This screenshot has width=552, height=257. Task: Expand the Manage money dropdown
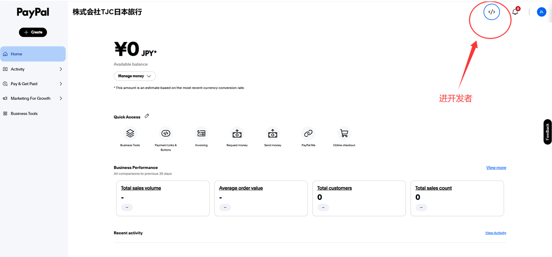[x=135, y=76]
